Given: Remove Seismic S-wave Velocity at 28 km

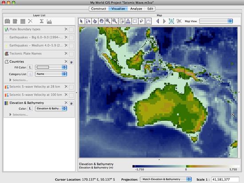Looking at the screenshot, I should pyautogui.click(x=66, y=86).
